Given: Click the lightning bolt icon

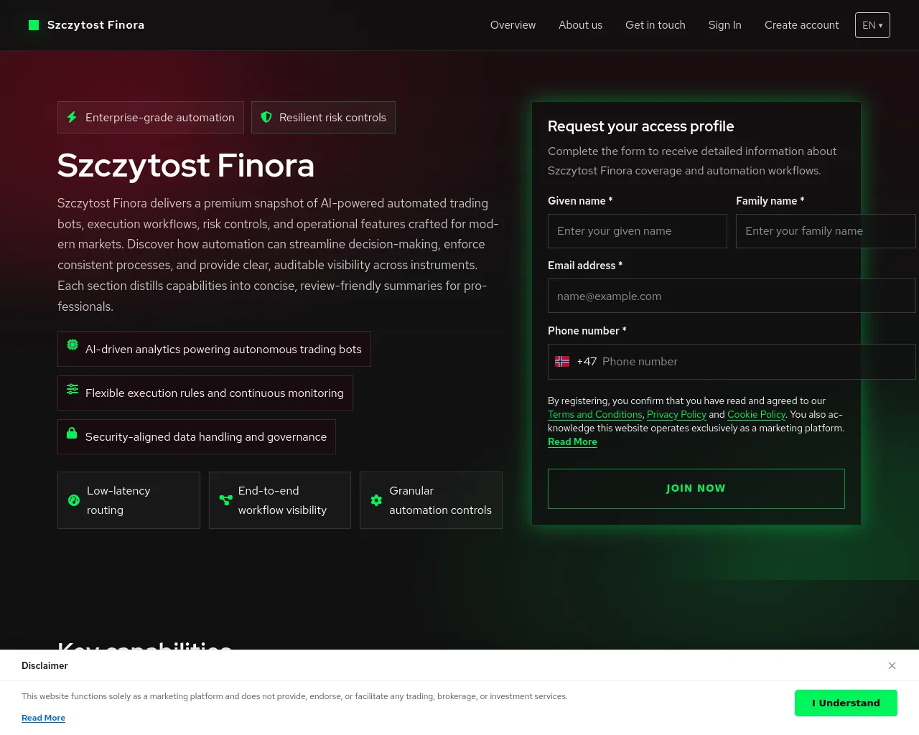Looking at the screenshot, I should (x=72, y=117).
